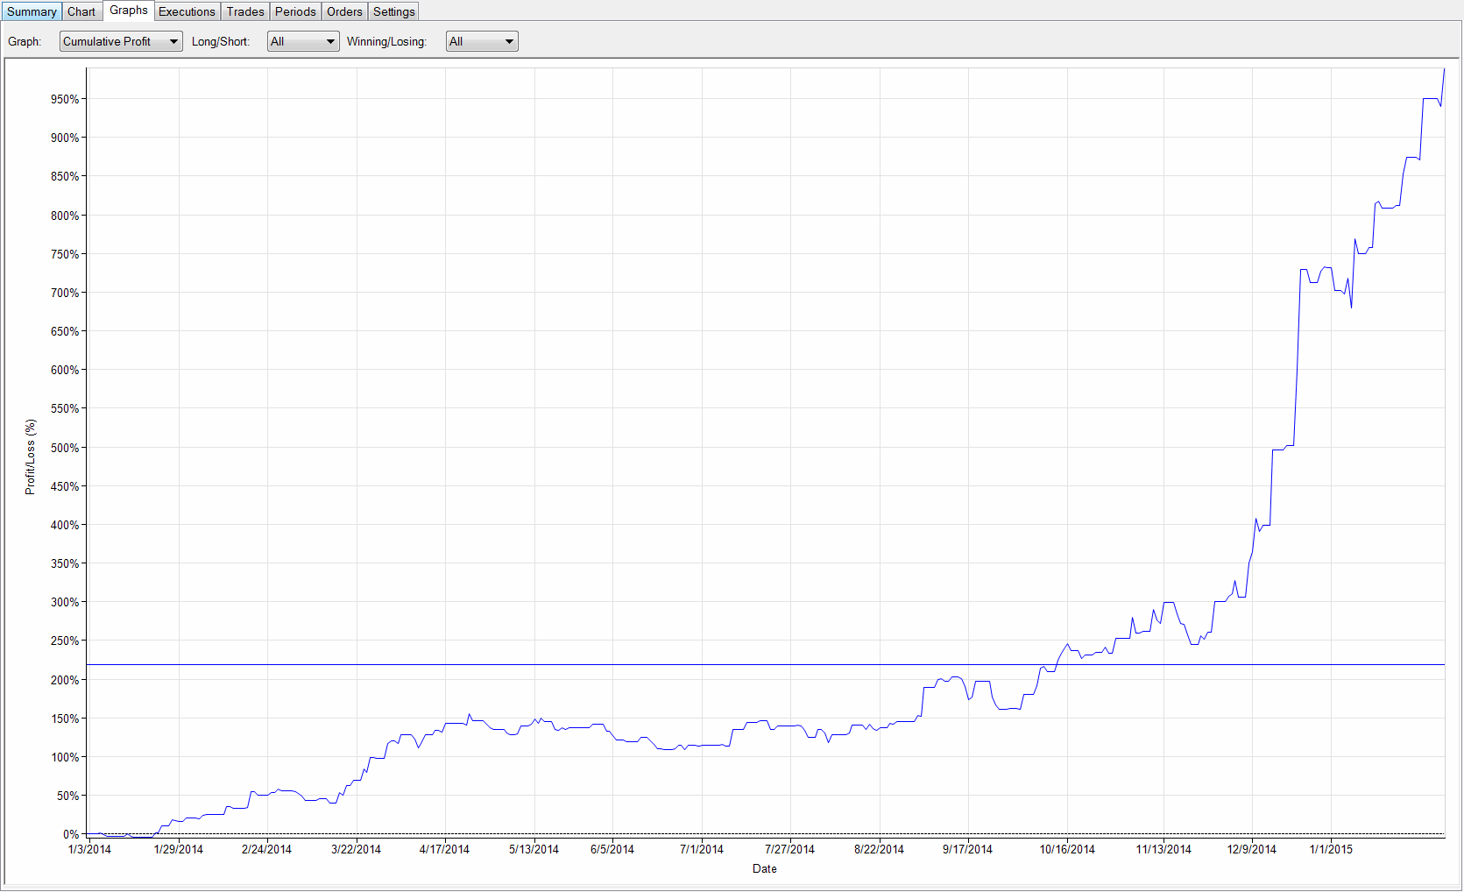1464x892 pixels.
Task: Click the 950% y-axis label
Action: 65,99
